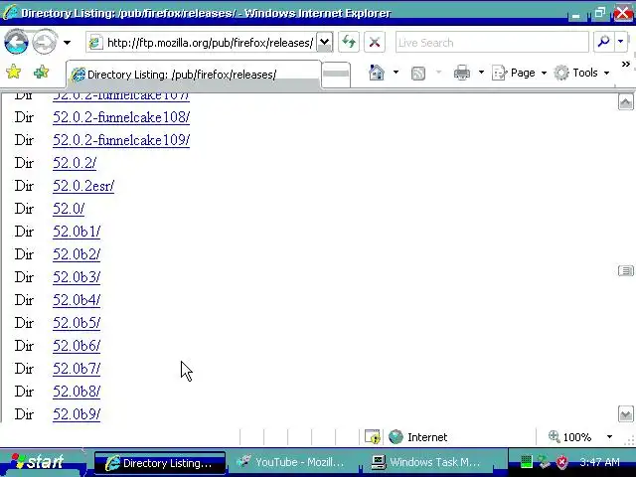Click the vertical scrollbar thumb
The image size is (636, 477).
(625, 270)
